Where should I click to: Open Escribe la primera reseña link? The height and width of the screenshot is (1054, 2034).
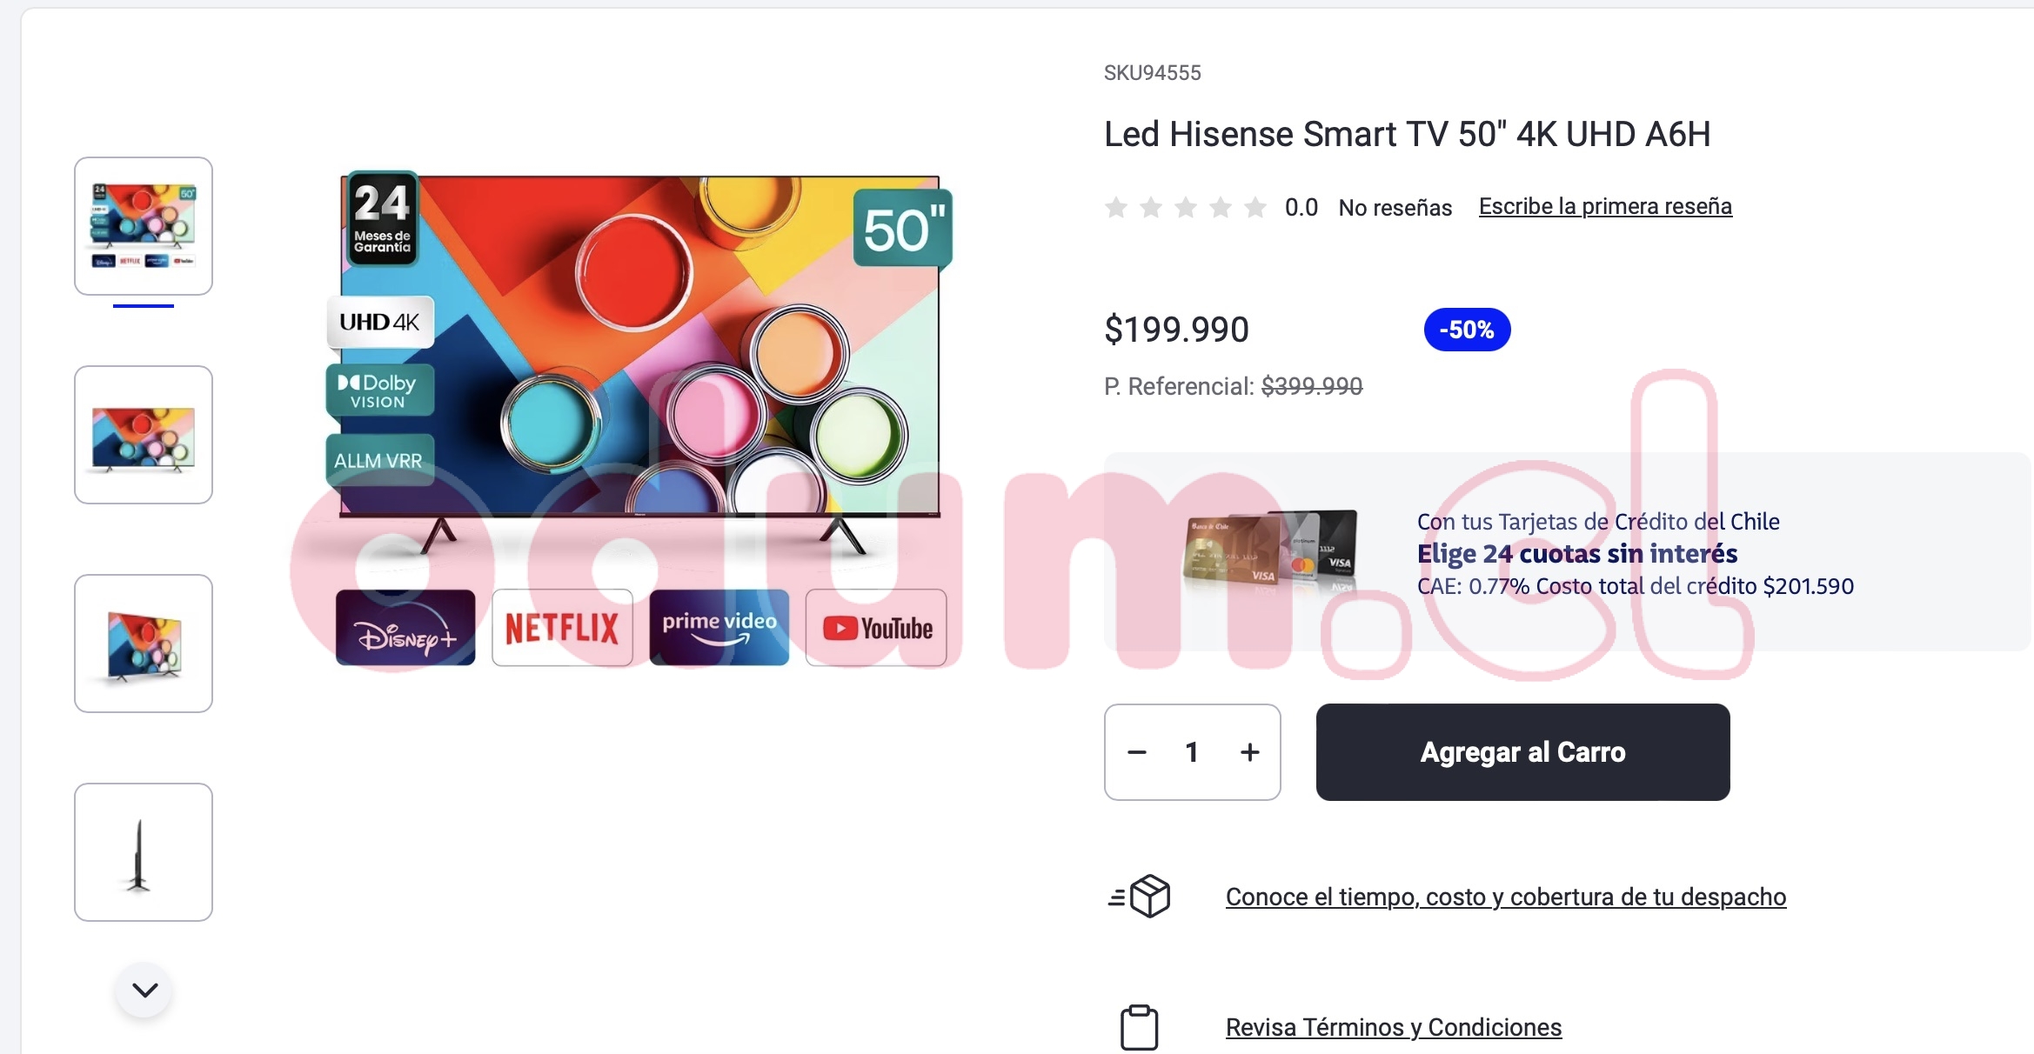(1605, 206)
